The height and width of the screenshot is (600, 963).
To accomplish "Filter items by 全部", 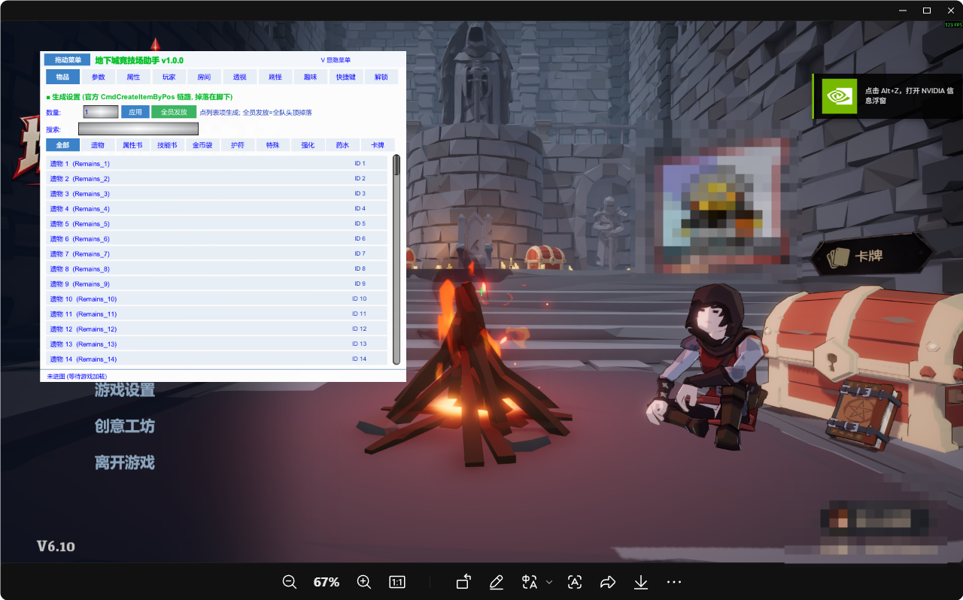I will (x=62, y=145).
